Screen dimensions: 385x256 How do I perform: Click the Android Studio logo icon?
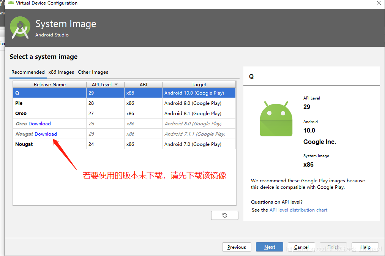[20, 28]
